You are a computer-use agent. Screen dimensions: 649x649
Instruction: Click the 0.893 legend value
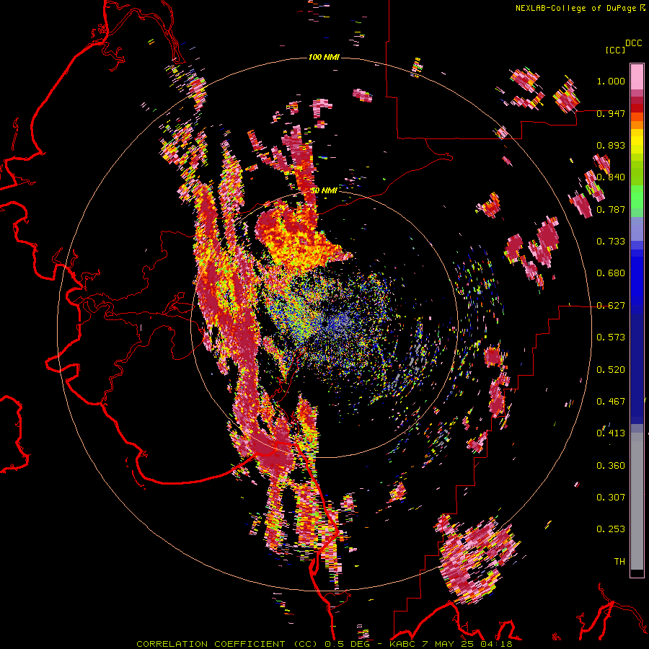(x=611, y=145)
